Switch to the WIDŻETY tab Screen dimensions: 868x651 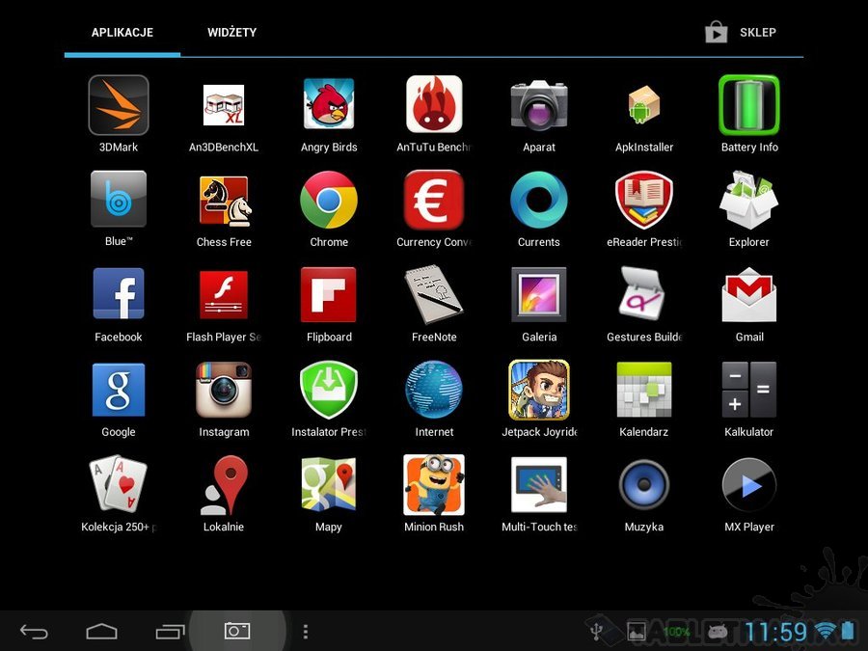coord(231,32)
